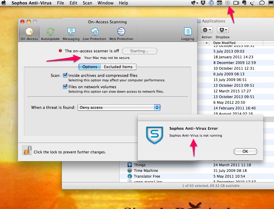Open the Logging preferences pane
The height and width of the screenshot is (209, 274).
click(188, 34)
